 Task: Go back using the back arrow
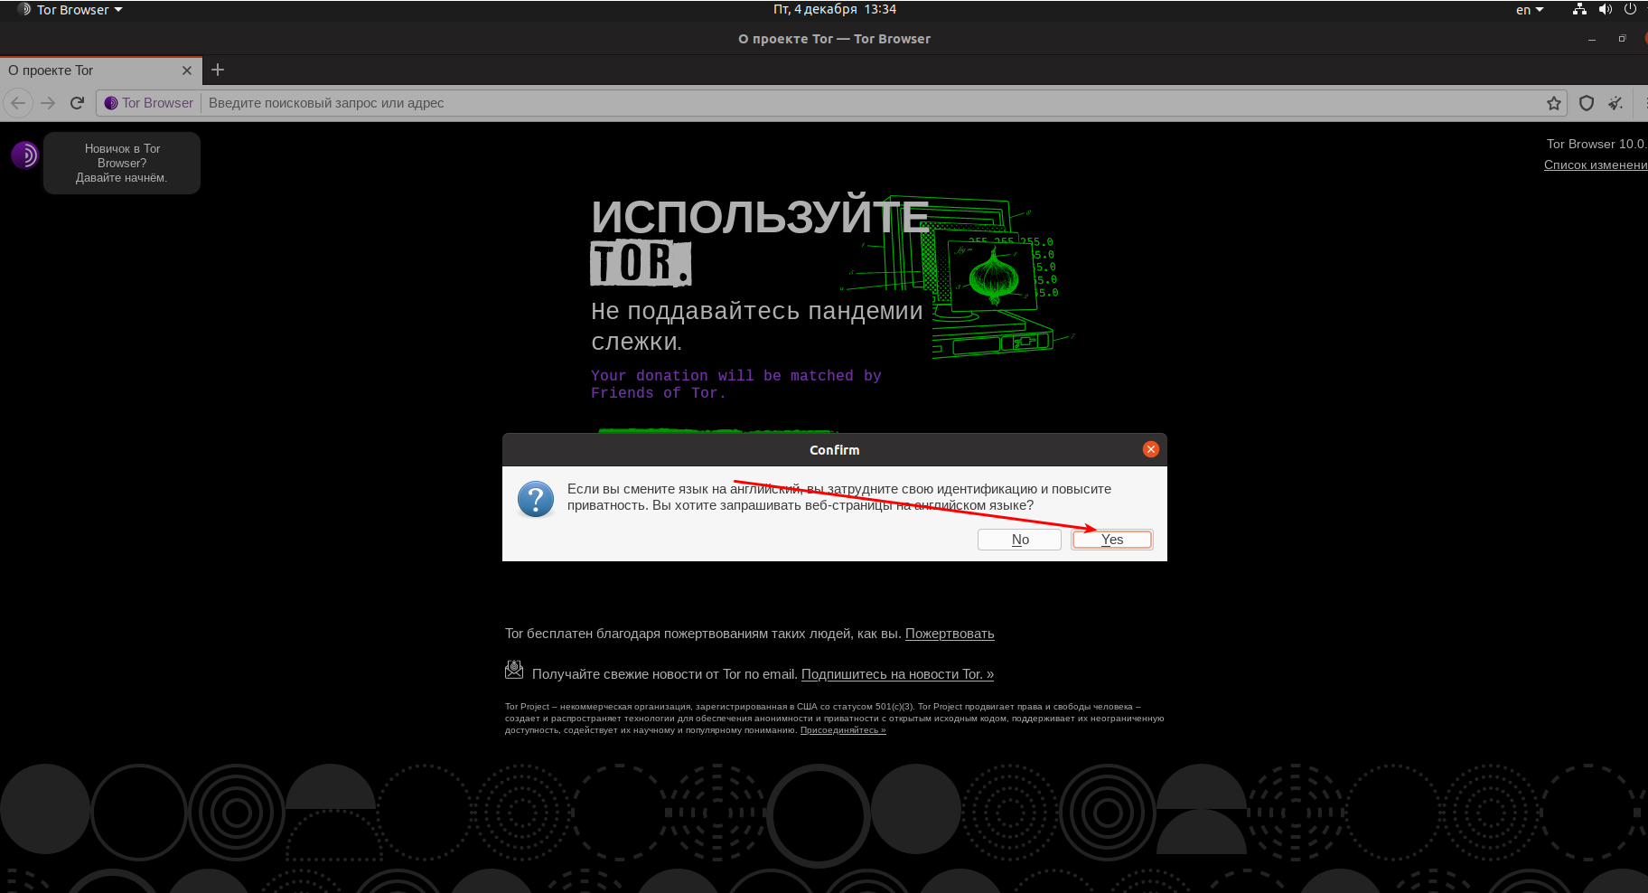pyautogui.click(x=18, y=103)
